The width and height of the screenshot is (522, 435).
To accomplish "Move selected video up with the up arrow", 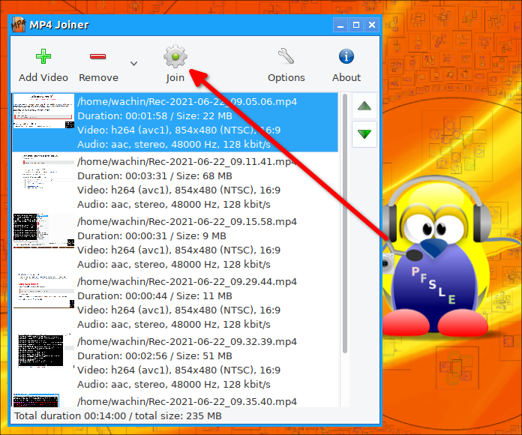I will coord(364,106).
